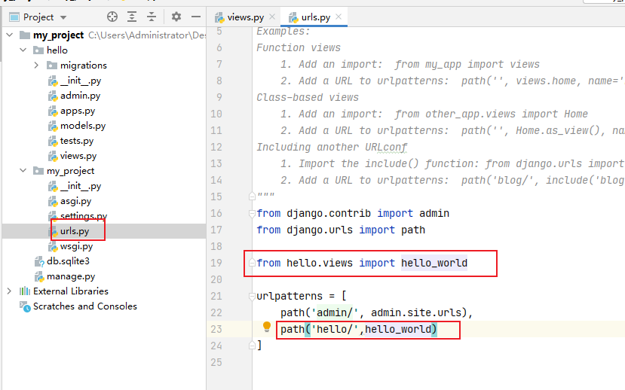The image size is (625, 390).
Task: Collapse the my_project root node
Action: point(10,35)
